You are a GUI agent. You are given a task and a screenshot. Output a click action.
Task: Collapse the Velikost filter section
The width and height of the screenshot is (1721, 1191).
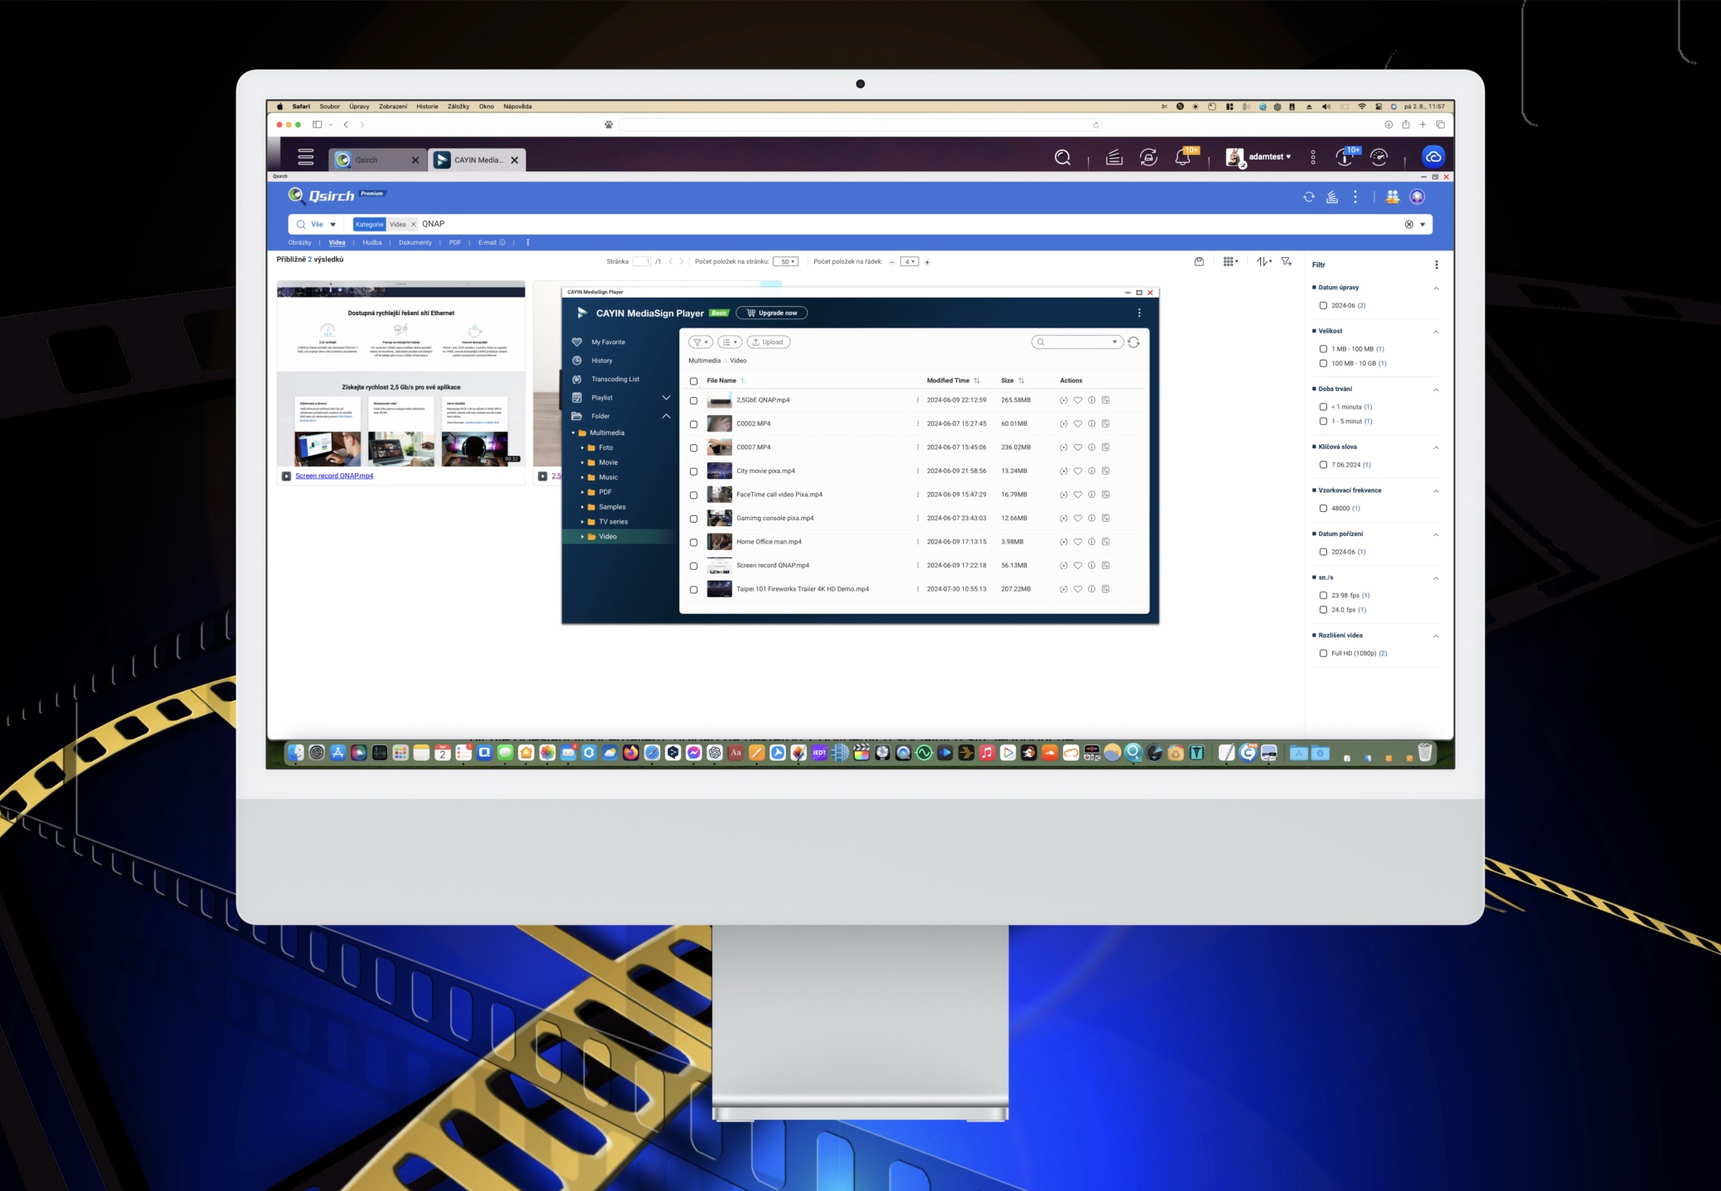pos(1436,332)
